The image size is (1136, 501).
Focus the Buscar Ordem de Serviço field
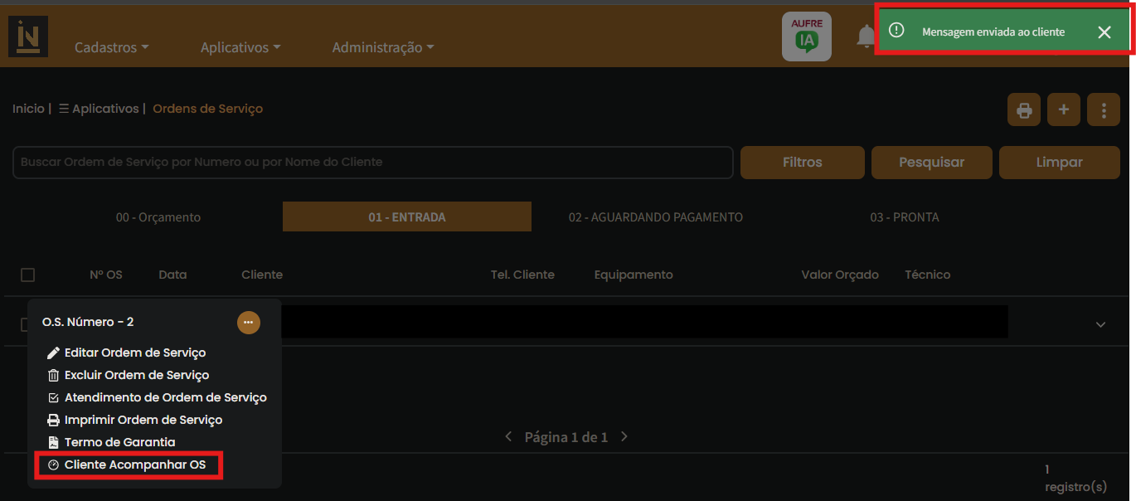pyautogui.click(x=372, y=163)
